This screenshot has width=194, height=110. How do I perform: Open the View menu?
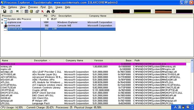pos(23,7)
